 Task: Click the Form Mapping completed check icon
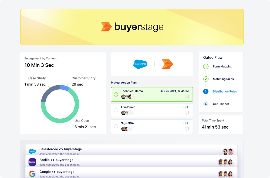pyautogui.click(x=206, y=66)
